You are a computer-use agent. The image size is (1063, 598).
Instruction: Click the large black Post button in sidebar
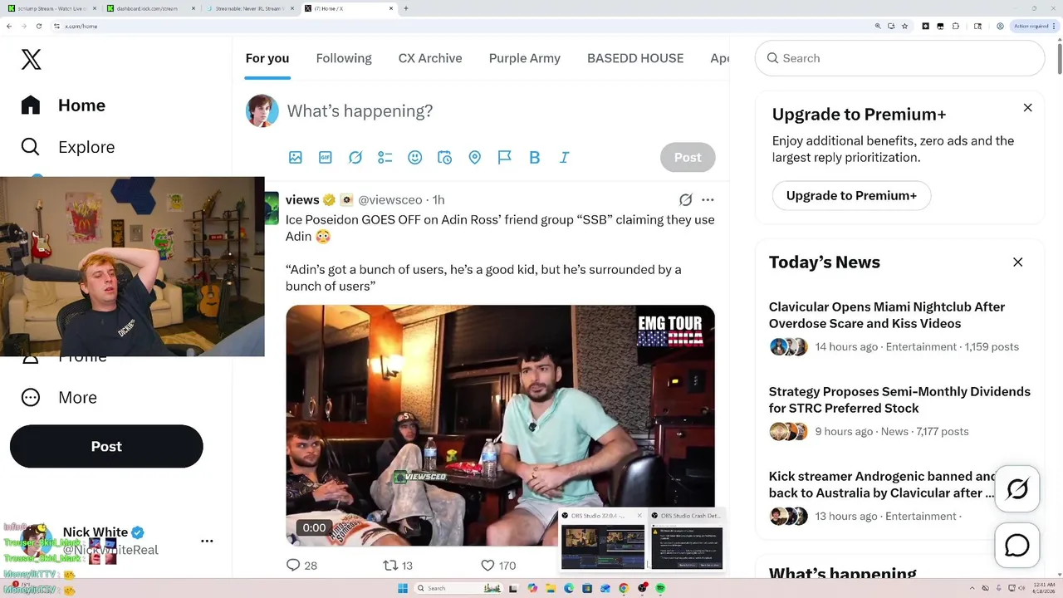click(106, 446)
